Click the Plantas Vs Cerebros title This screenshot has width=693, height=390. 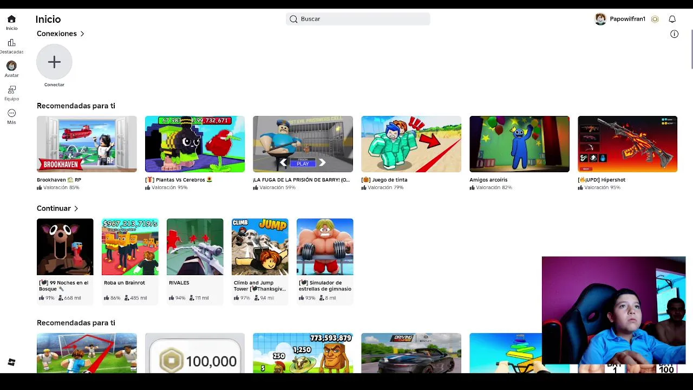coord(179,180)
